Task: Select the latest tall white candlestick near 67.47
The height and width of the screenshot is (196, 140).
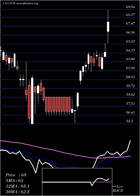Action: 108,27
